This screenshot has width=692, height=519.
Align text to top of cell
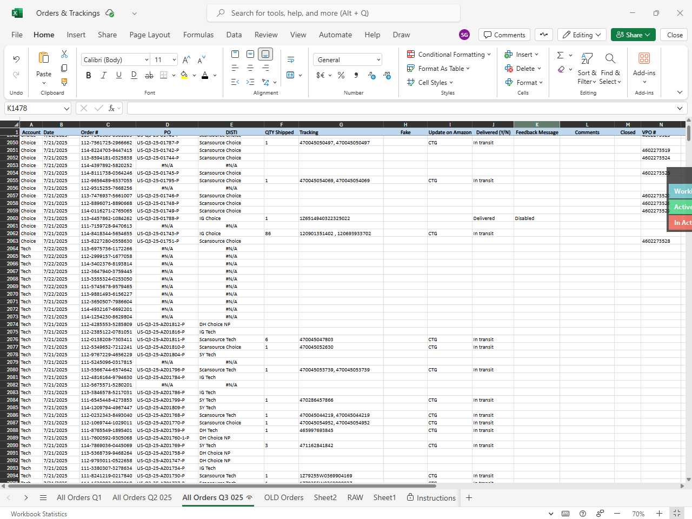(x=235, y=54)
